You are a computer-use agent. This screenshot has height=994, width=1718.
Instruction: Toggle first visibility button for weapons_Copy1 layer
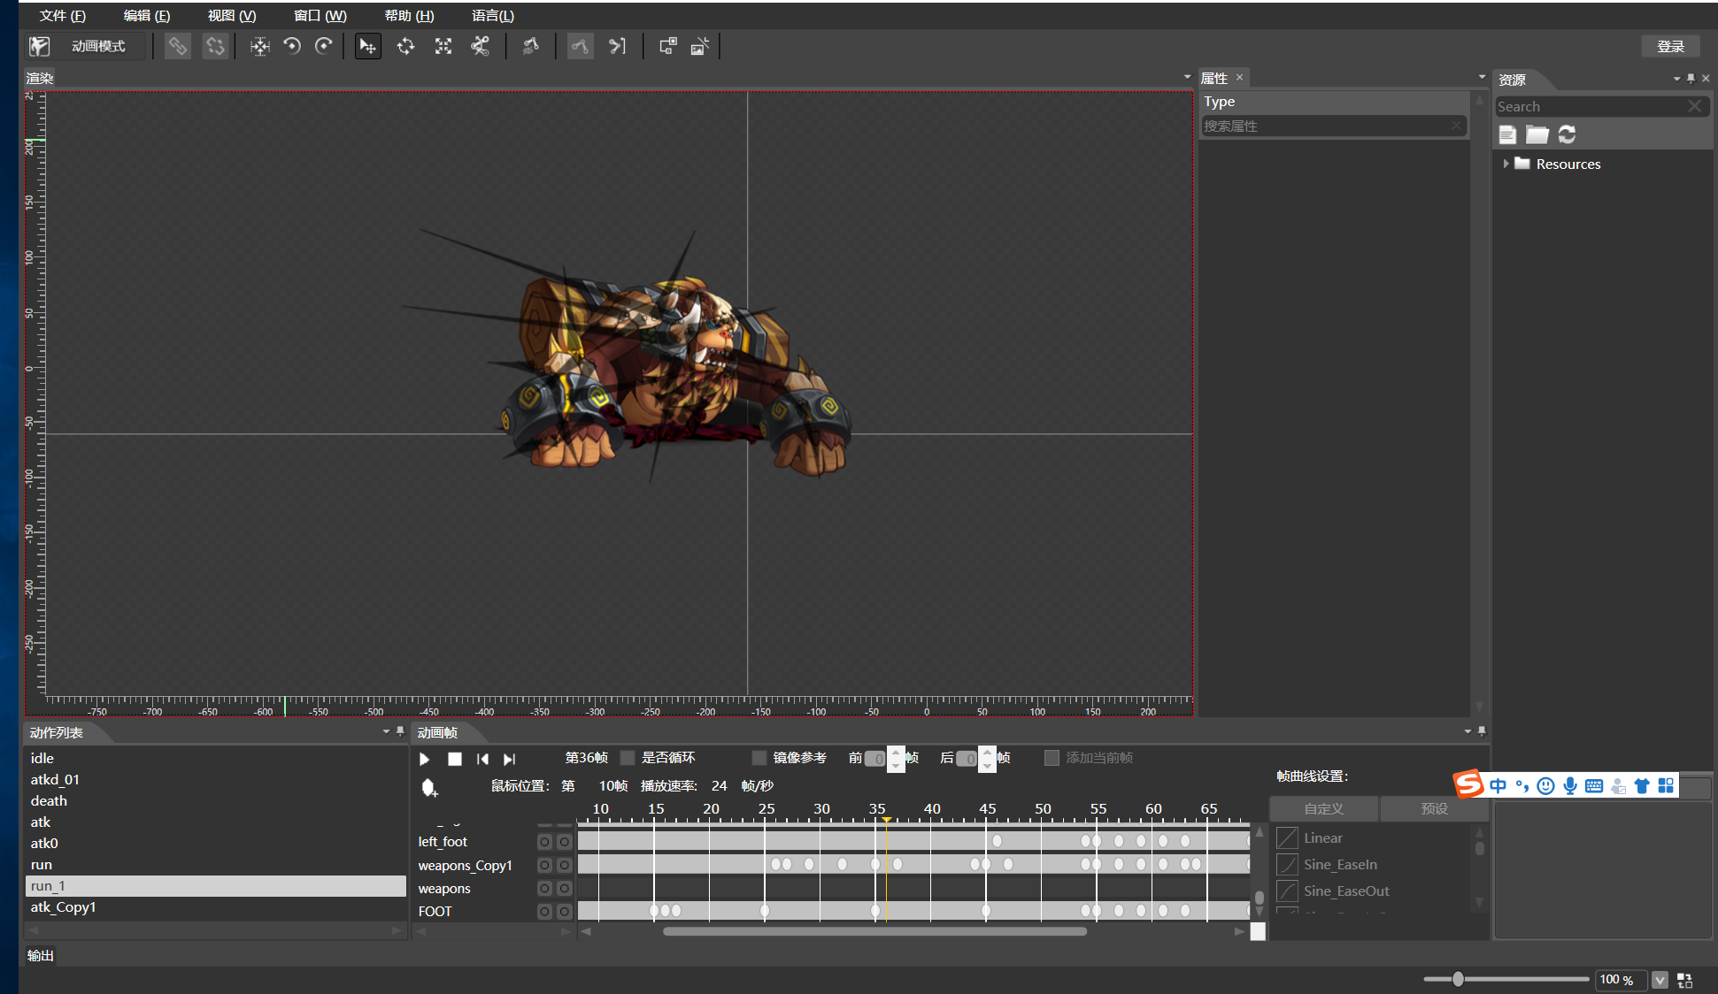pos(544,865)
